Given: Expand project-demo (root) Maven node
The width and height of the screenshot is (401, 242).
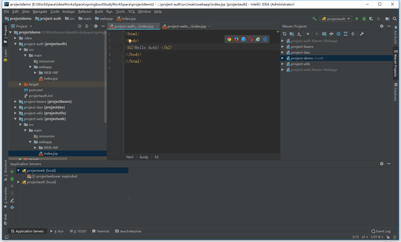Looking at the screenshot, I should pyautogui.click(x=283, y=58).
